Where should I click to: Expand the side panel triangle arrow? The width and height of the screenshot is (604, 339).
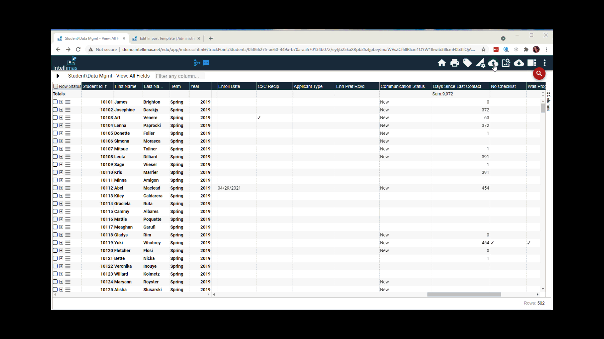[58, 76]
